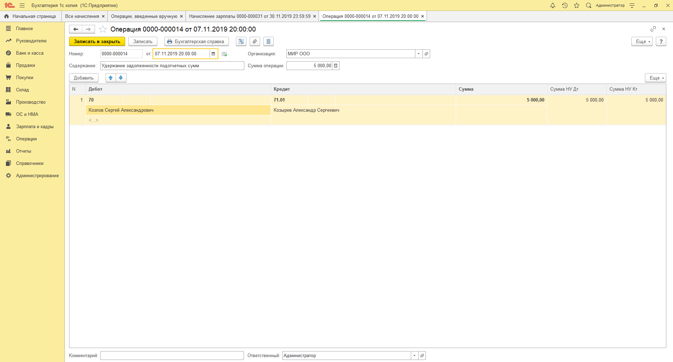Focus the Номер input field
The width and height of the screenshot is (673, 362).
coord(121,54)
